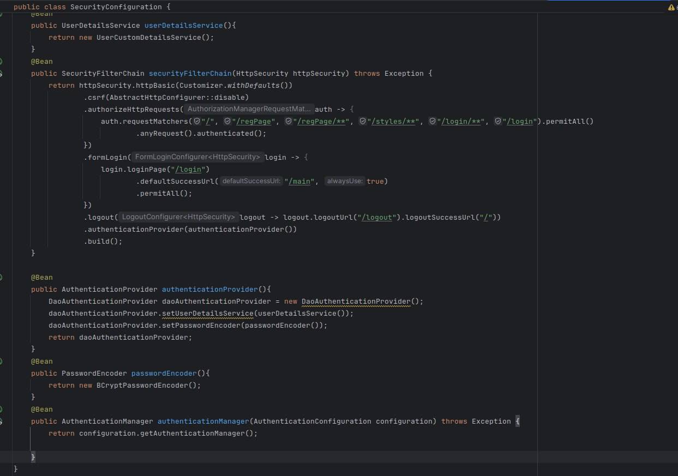Follow the "/login/**" URL link
This screenshot has height=476, width=678.
click(461, 122)
